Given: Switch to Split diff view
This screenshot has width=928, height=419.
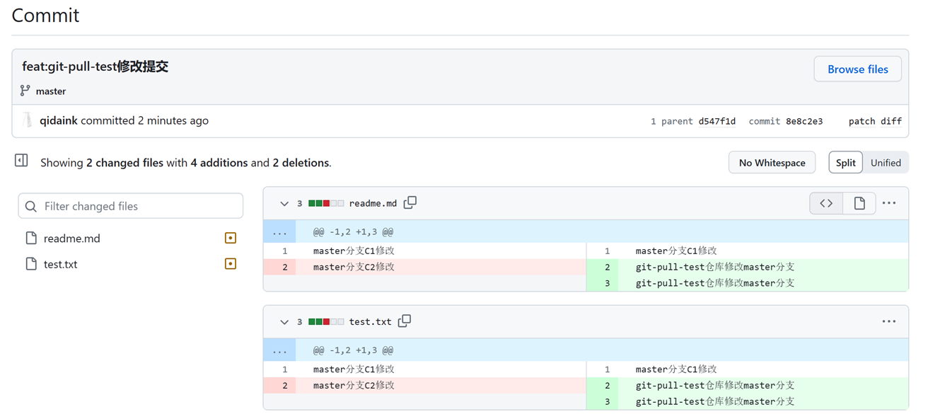Looking at the screenshot, I should pyautogui.click(x=845, y=163).
